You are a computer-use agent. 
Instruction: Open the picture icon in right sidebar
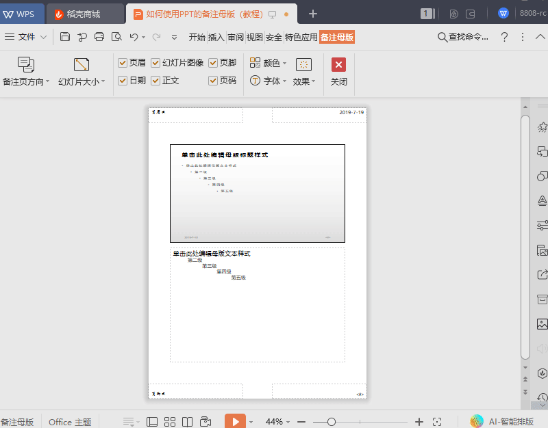click(x=542, y=323)
